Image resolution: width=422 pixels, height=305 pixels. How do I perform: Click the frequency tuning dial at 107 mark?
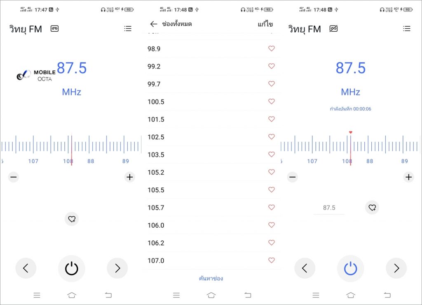33,147
